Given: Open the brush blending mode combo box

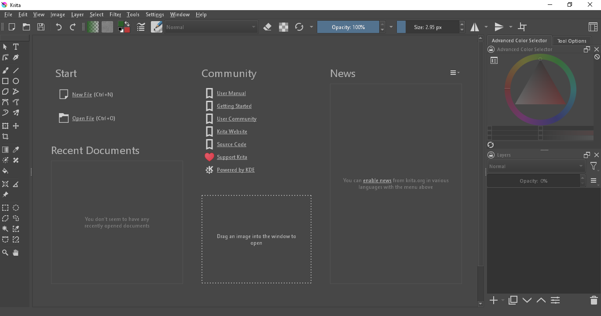Looking at the screenshot, I should click(x=211, y=27).
